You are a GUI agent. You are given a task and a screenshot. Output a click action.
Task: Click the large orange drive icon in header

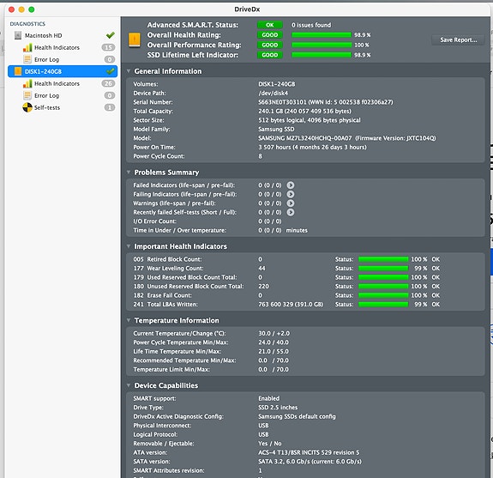[135, 40]
